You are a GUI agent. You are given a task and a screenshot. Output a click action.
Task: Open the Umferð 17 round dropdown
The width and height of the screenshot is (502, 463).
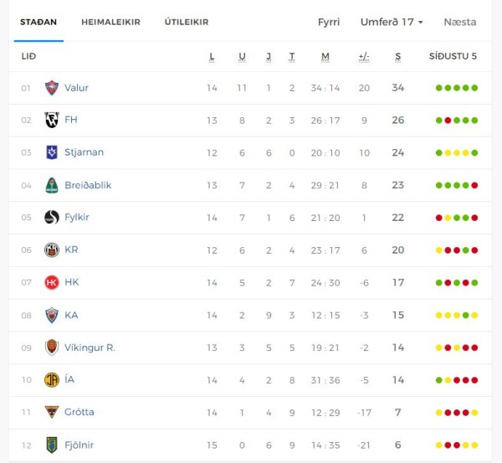392,22
